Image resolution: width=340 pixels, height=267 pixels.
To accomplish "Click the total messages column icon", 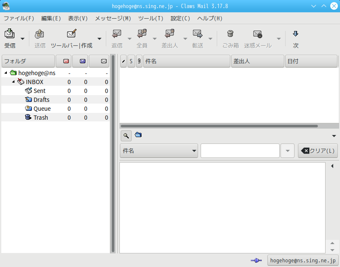I will 104,61.
